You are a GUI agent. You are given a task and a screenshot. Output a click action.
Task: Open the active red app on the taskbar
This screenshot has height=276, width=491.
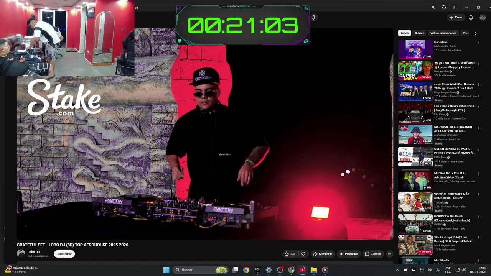pyautogui.click(x=303, y=270)
